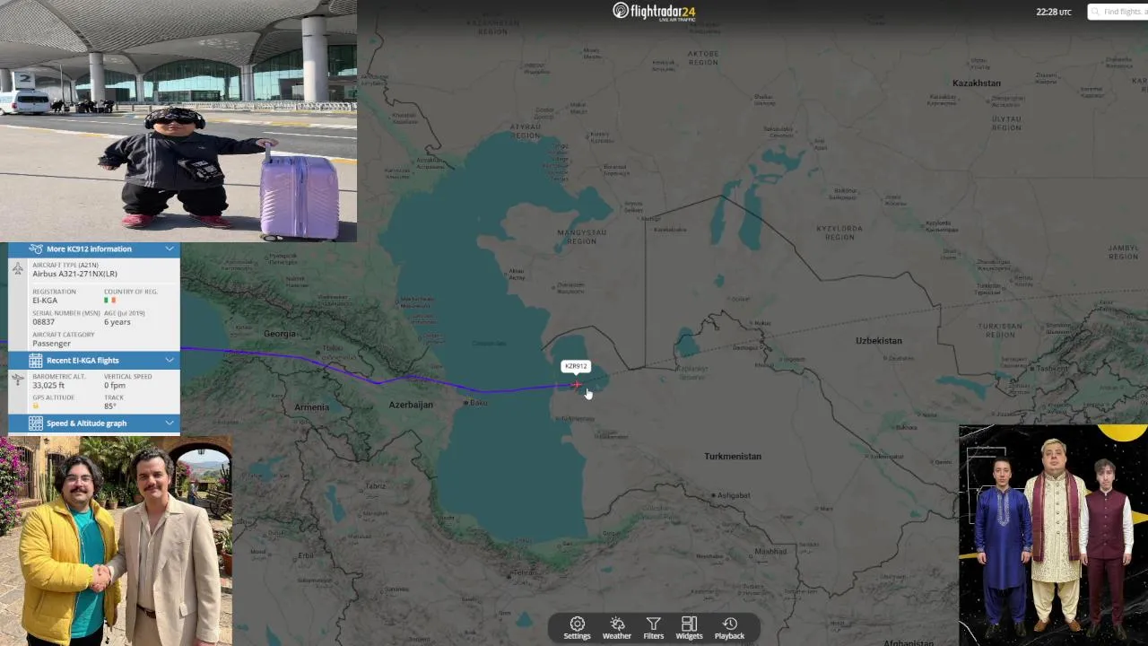Click the Baku city label on map

pos(478,403)
